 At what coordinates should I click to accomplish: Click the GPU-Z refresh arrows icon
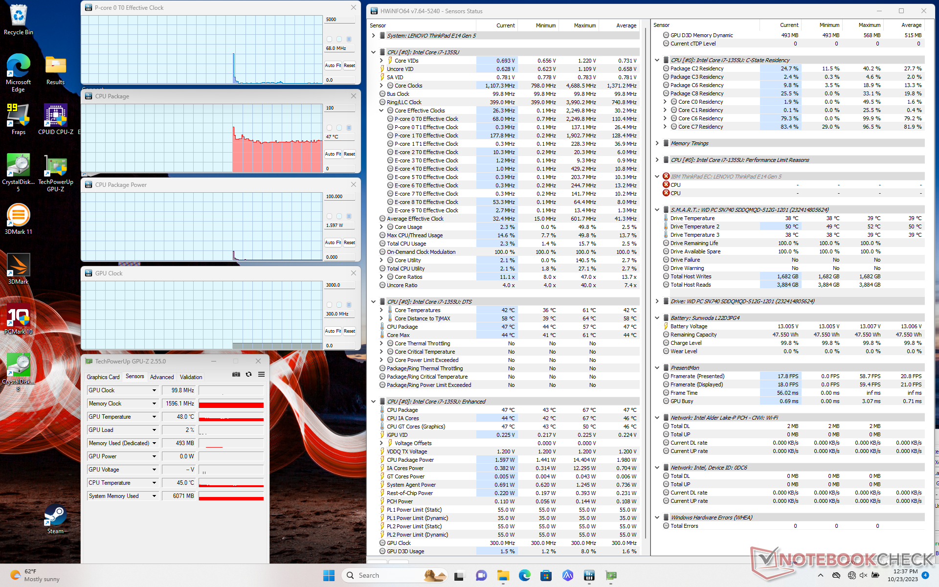coord(248,374)
